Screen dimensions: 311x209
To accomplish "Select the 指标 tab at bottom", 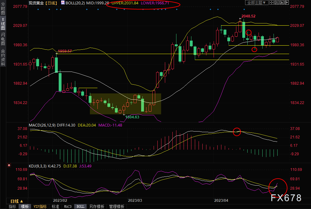I will pyautogui.click(x=12, y=207).
